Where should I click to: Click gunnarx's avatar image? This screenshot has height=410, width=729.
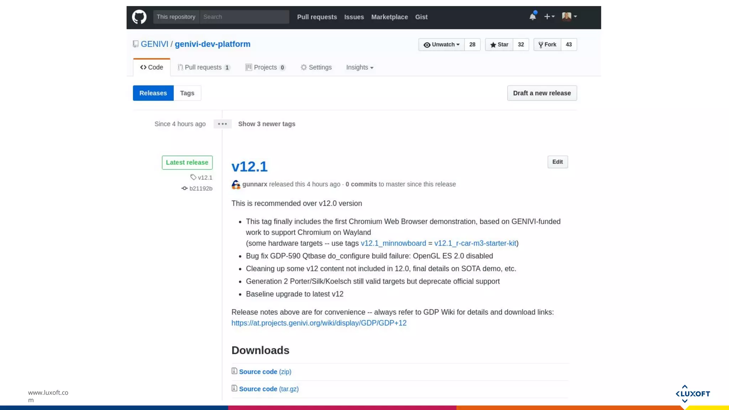[236, 184]
